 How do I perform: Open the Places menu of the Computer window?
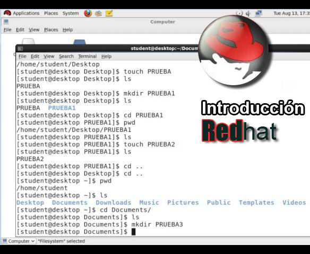[51, 30]
